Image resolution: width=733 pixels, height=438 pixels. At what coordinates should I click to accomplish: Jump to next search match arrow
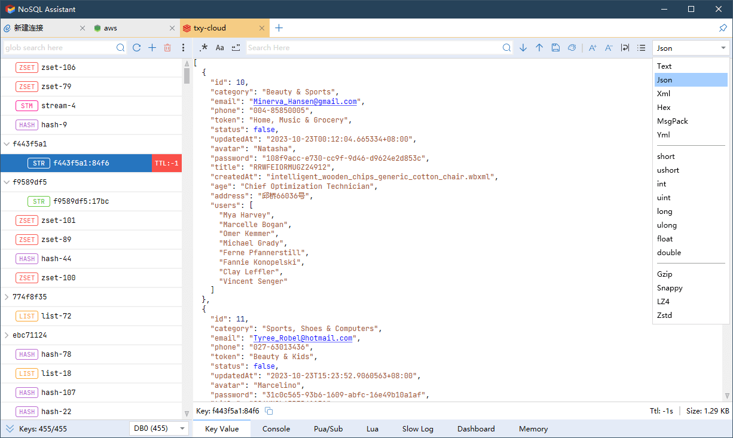[523, 48]
